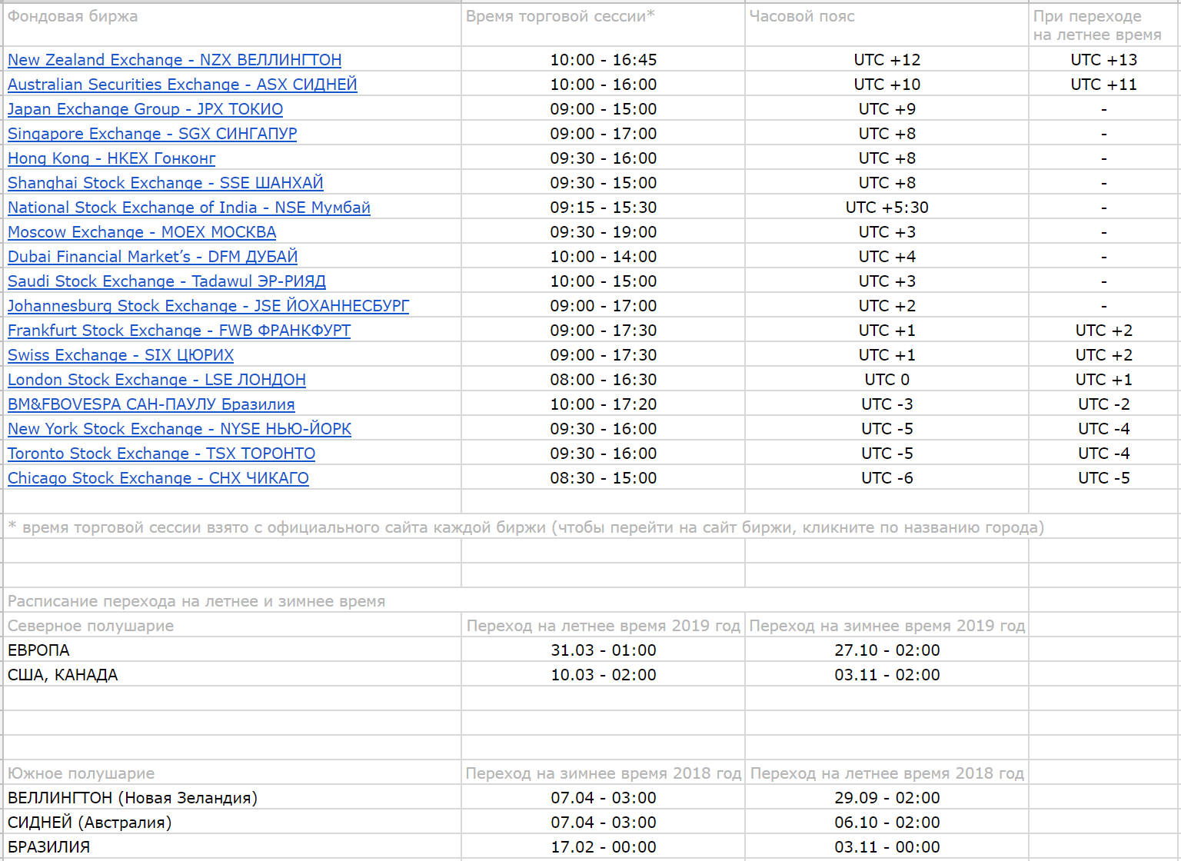The image size is (1181, 861).
Task: Select the session time cell '08:00 - 16:30'
Action: (604, 380)
